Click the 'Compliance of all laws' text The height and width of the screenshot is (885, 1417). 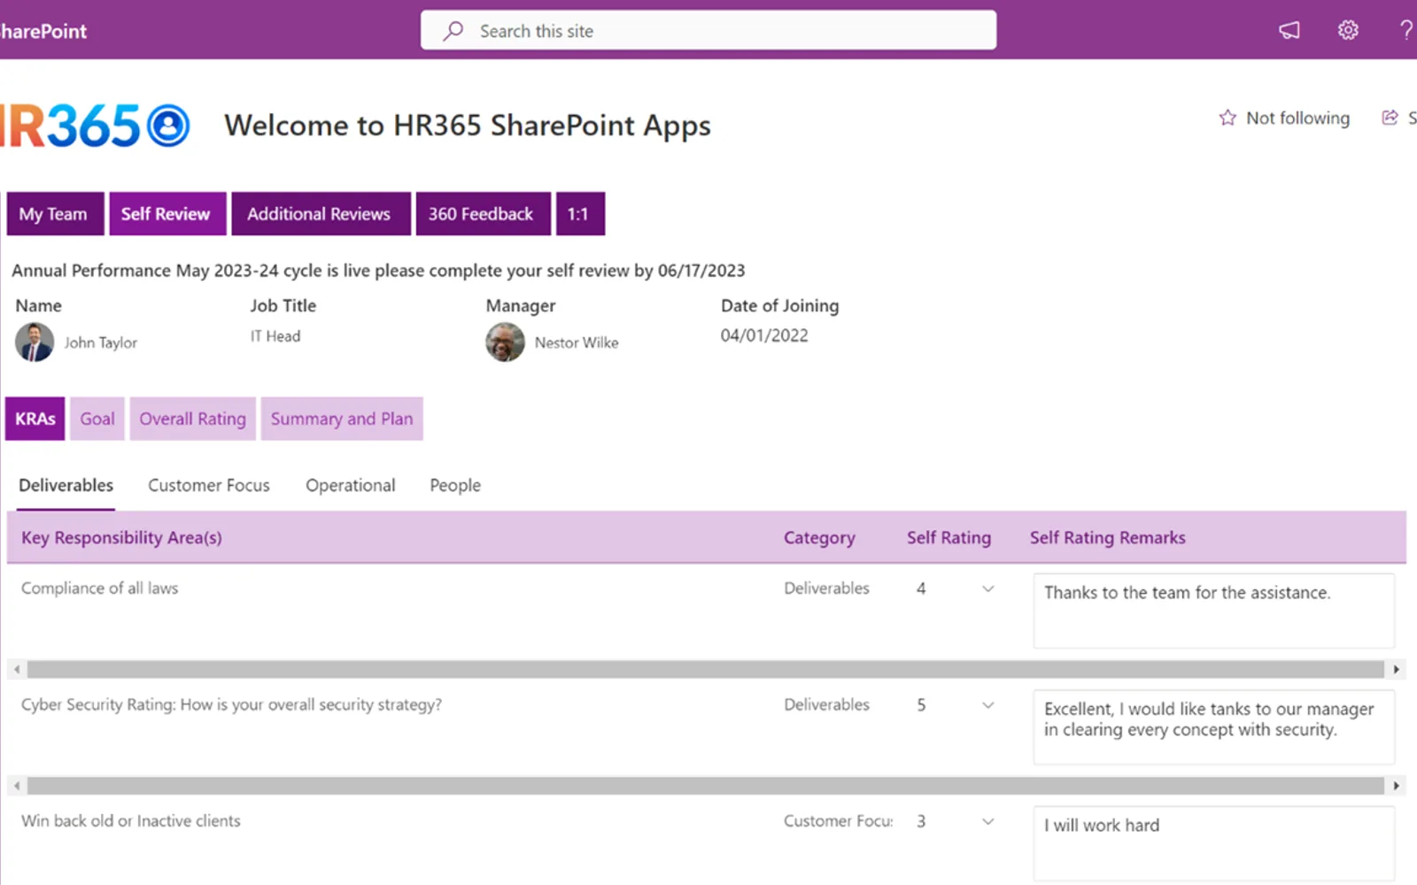click(100, 589)
